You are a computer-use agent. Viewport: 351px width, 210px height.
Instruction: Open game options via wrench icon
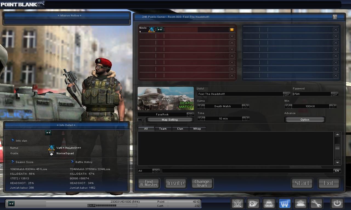(316, 203)
